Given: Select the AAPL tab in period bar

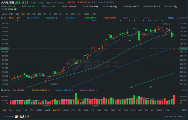Looking at the screenshot, I should [5, 14].
